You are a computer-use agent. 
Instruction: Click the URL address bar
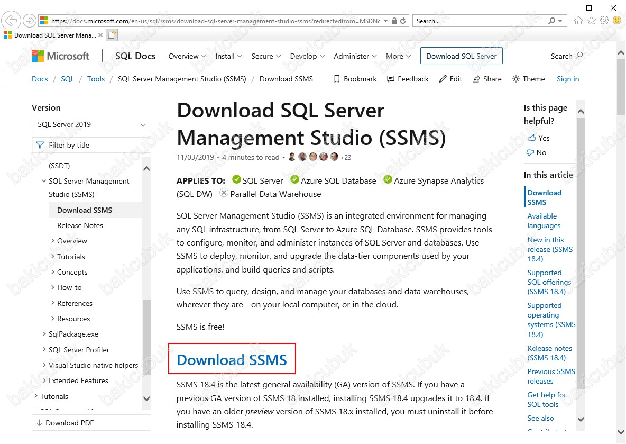216,21
